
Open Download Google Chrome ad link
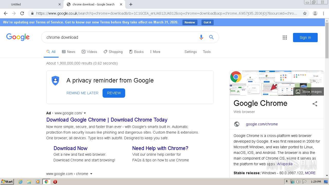coord(107,120)
